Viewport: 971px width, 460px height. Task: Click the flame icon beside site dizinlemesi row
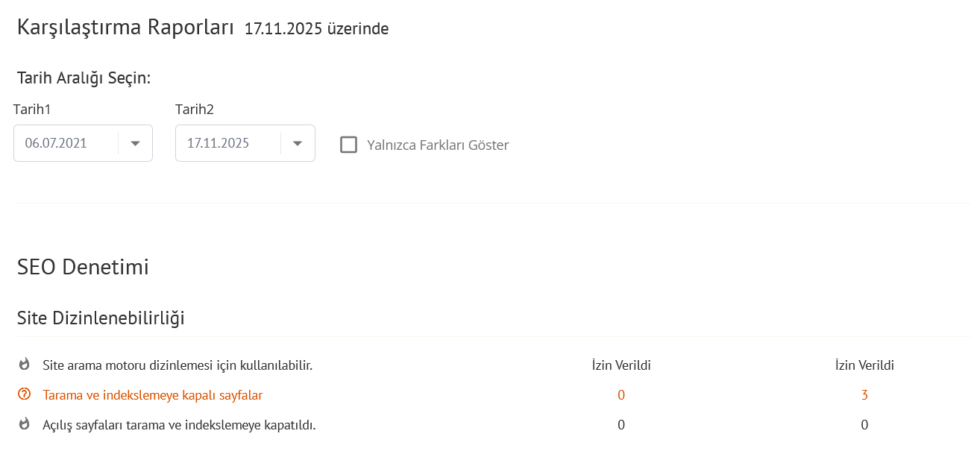click(23, 365)
